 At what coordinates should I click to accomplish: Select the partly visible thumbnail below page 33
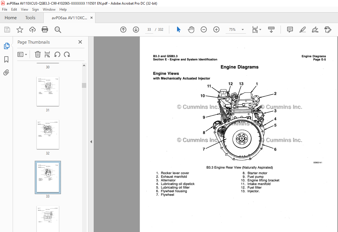[x=48, y=219]
